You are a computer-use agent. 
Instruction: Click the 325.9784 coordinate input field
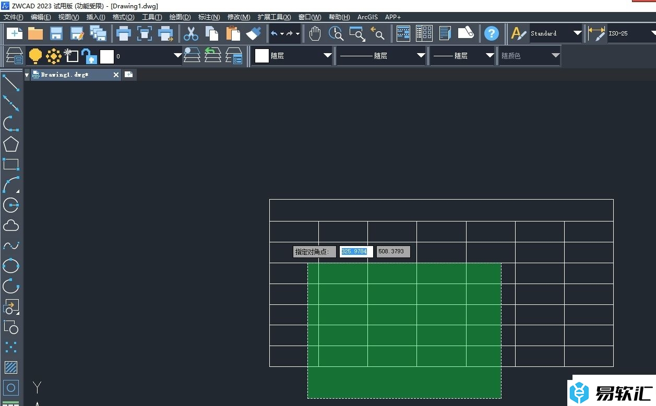(356, 252)
